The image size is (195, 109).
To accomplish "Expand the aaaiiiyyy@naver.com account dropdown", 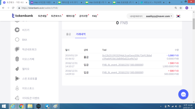I will point(159,16).
